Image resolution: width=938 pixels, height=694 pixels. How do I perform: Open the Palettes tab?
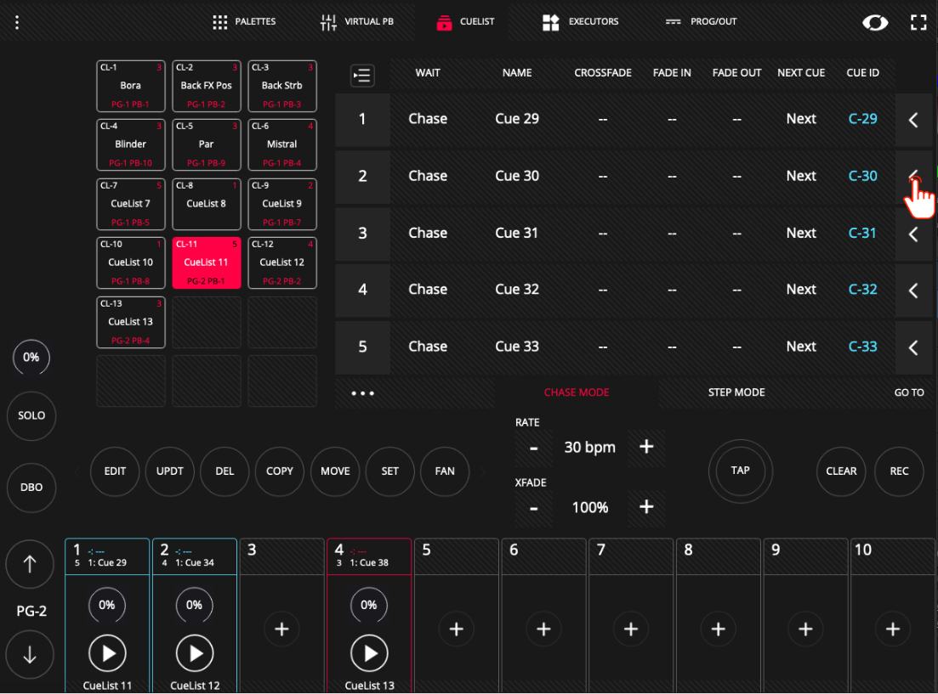point(244,22)
